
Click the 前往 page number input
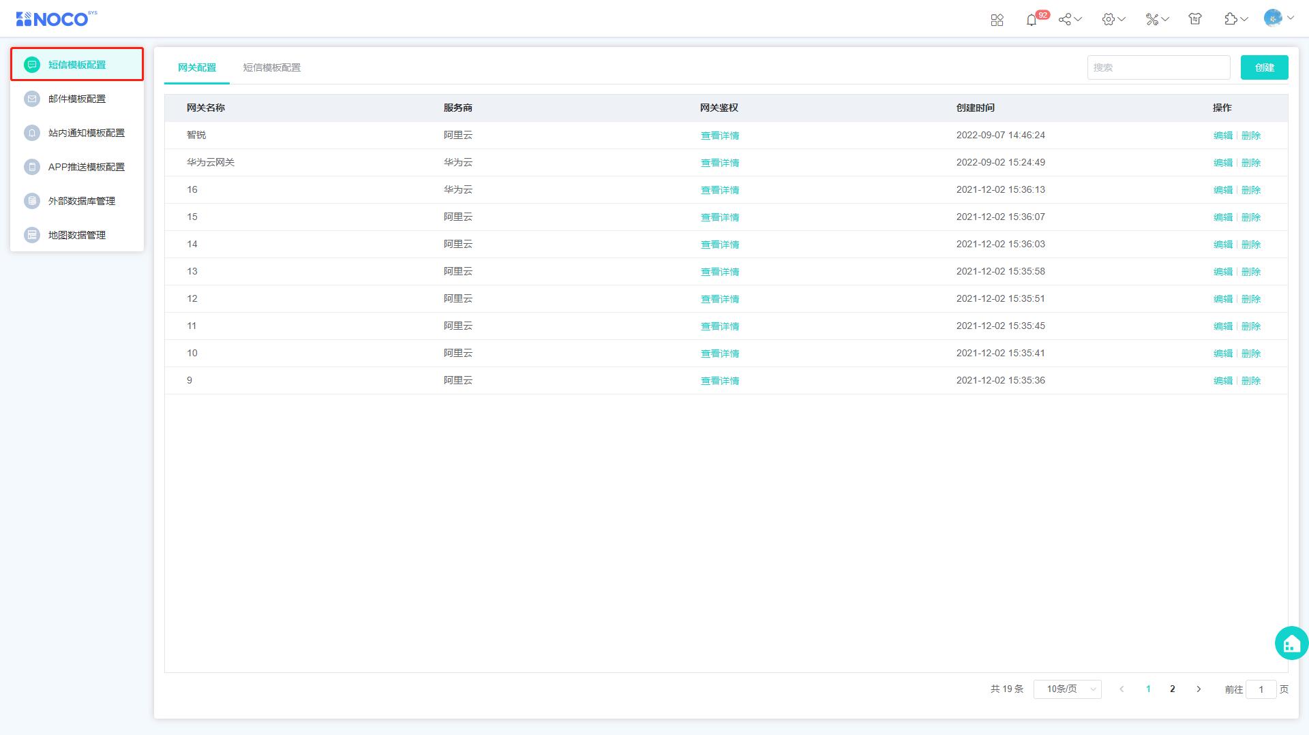click(x=1261, y=689)
